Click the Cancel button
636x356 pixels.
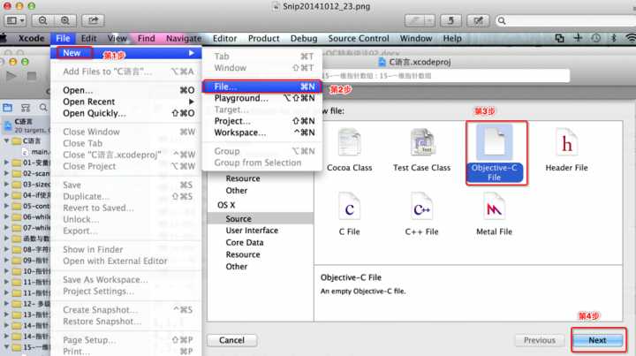click(231, 340)
